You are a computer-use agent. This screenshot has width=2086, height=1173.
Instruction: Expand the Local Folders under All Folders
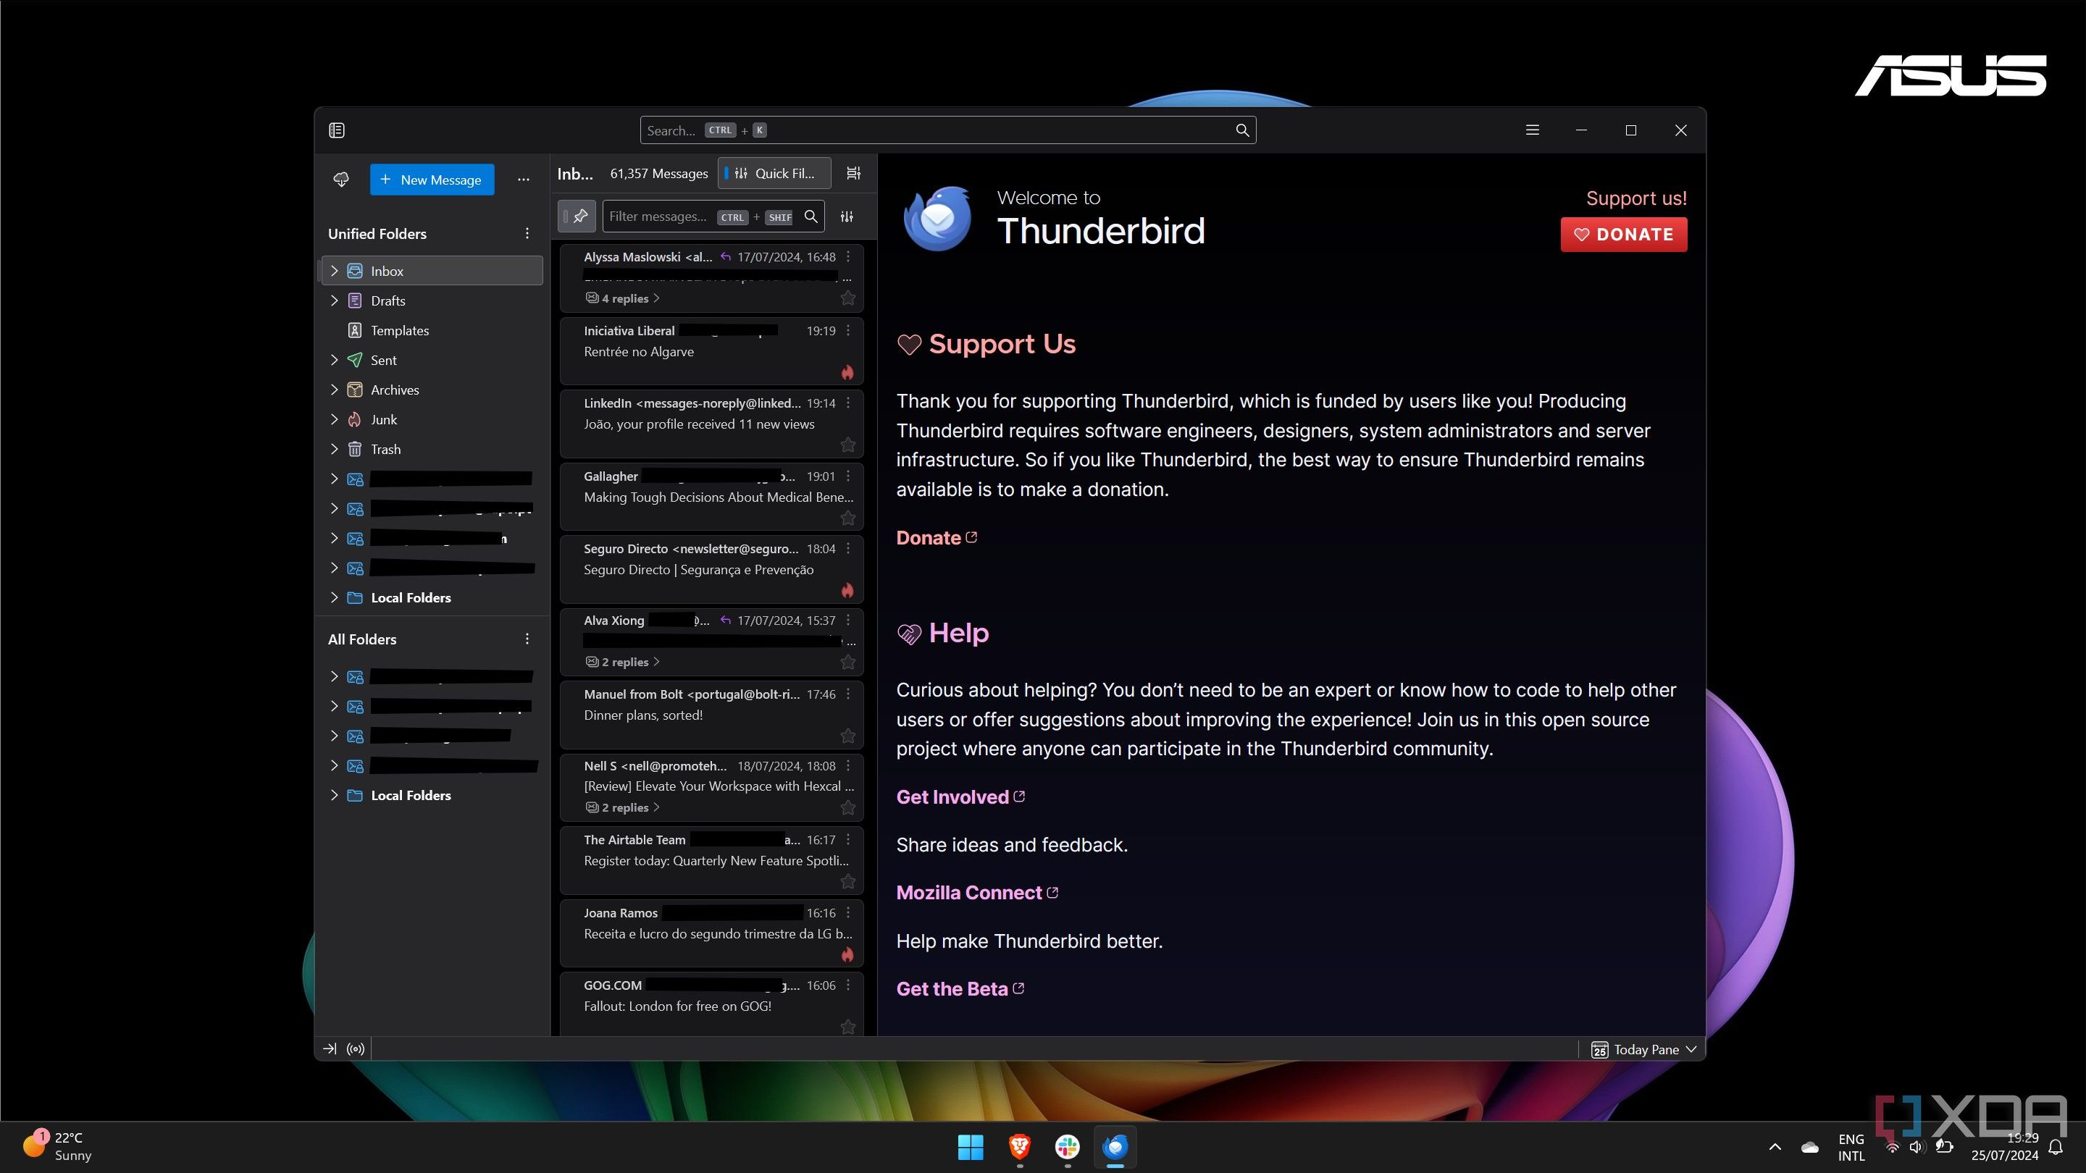click(x=334, y=795)
